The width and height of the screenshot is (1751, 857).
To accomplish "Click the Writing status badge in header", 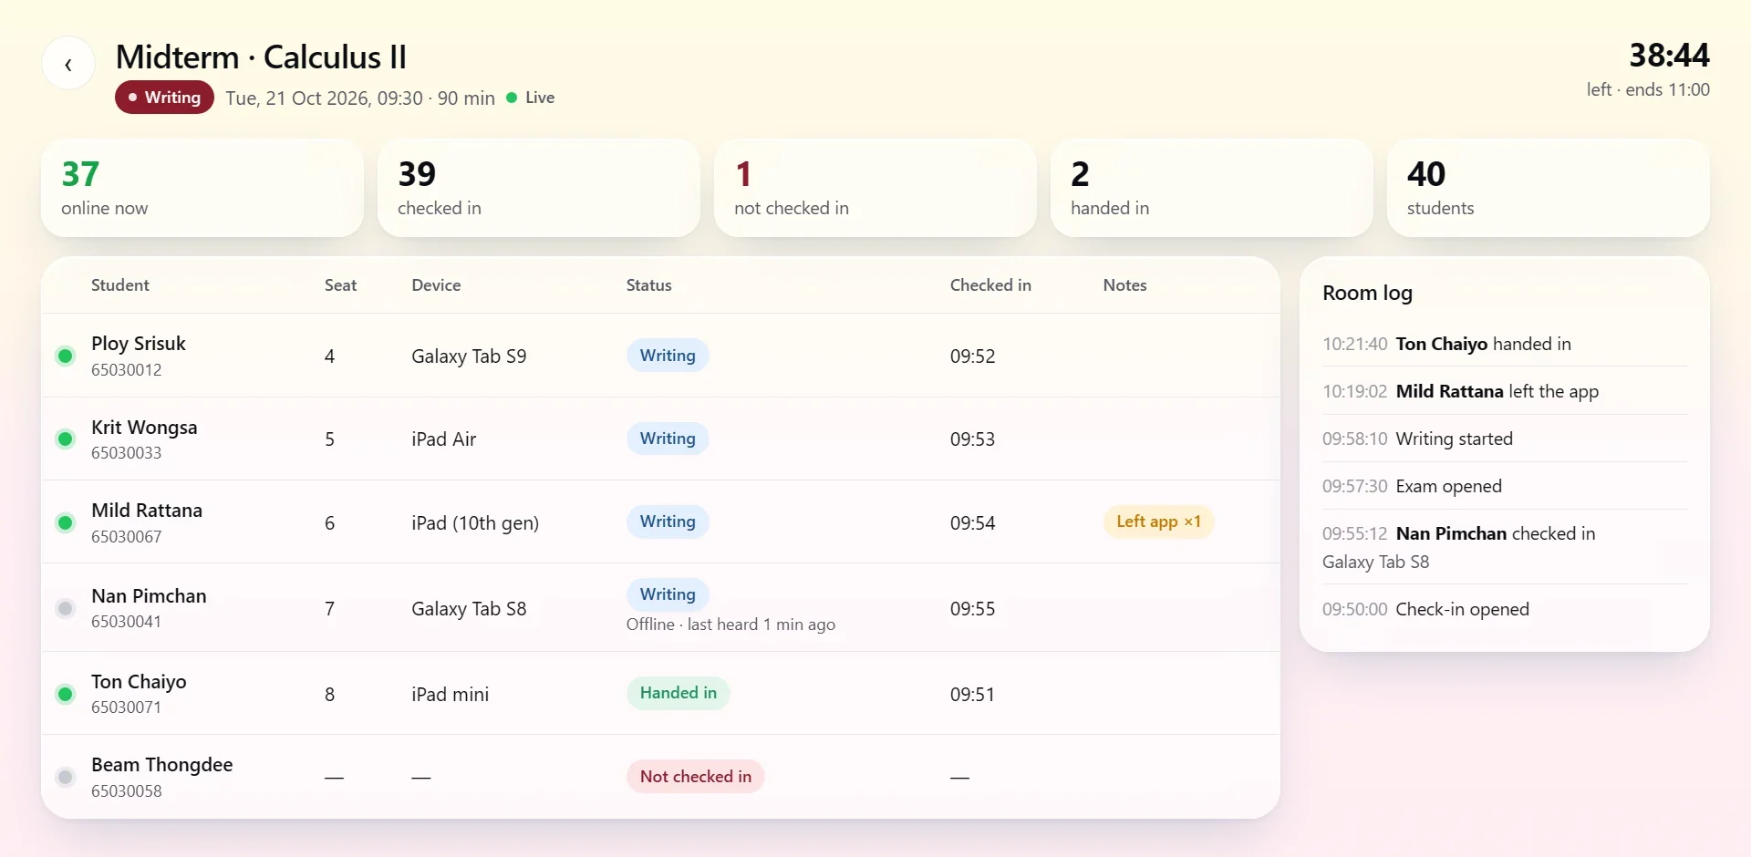I will (x=164, y=98).
